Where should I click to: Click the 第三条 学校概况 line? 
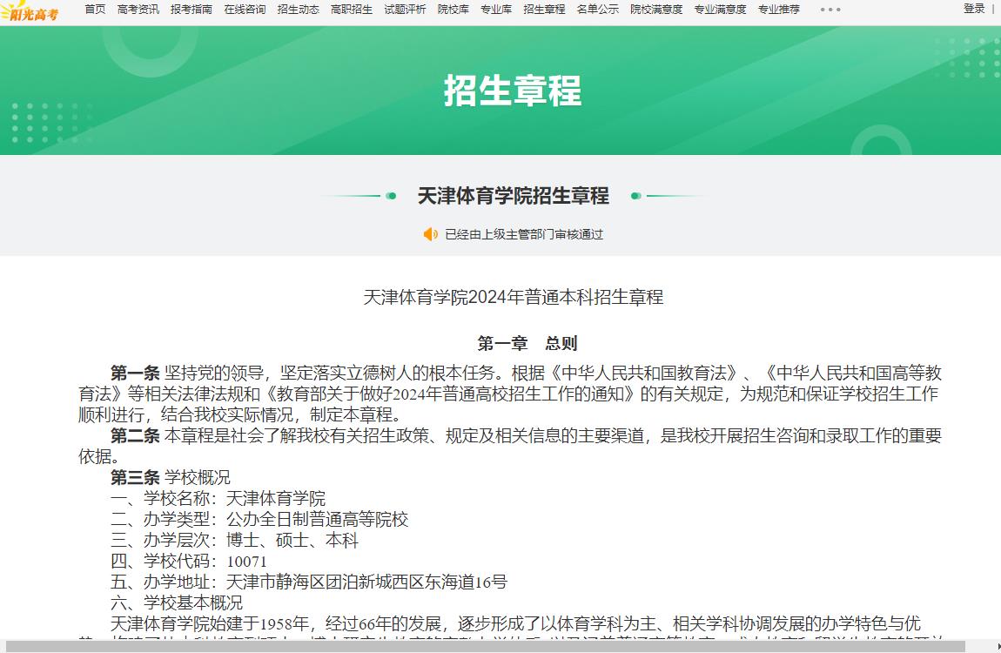[171, 477]
